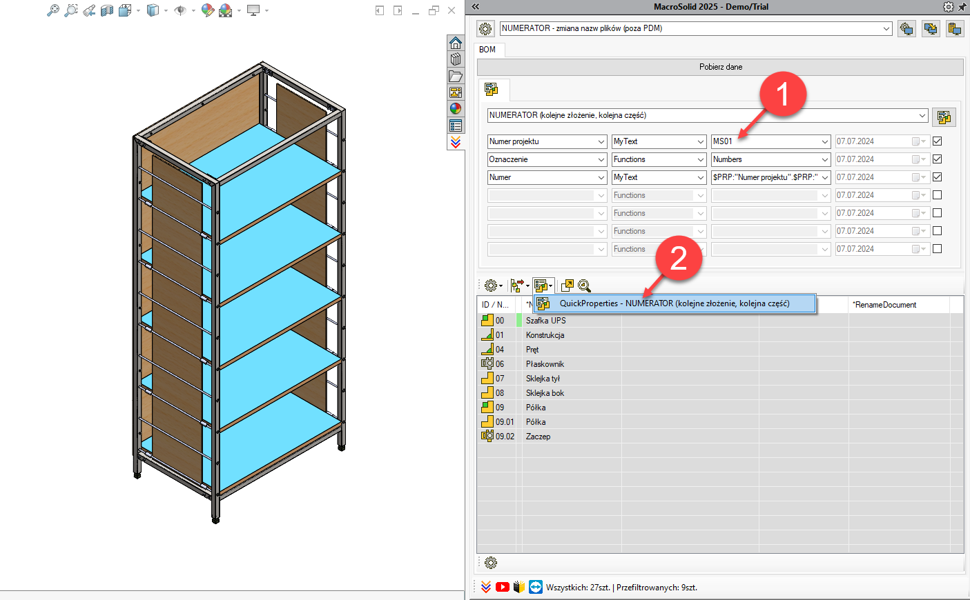970x600 pixels.
Task: Click the Hide/Show Items eye icon
Action: (180, 10)
